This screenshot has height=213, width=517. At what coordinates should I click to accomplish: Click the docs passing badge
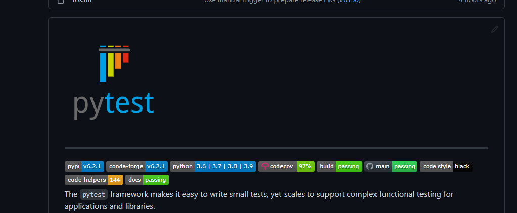[147, 180]
